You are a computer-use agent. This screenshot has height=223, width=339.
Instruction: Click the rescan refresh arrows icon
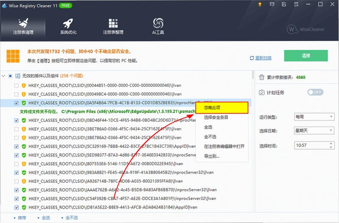click(252, 58)
